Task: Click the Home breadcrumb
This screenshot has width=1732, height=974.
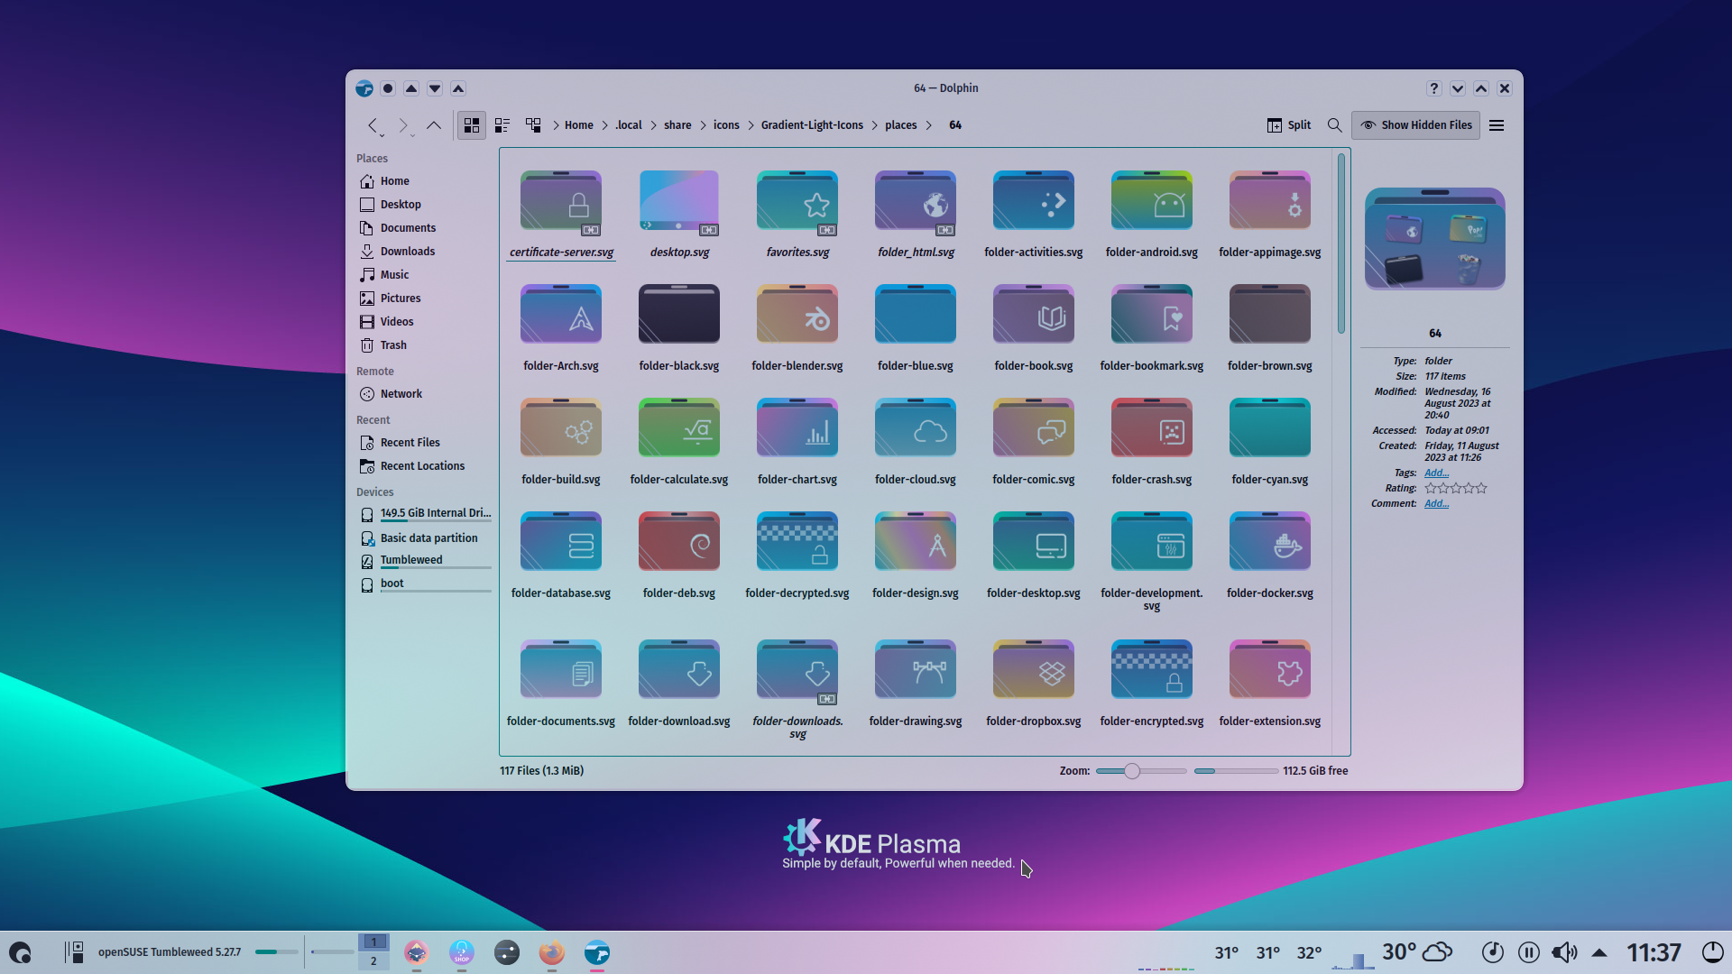Action: coord(579,125)
